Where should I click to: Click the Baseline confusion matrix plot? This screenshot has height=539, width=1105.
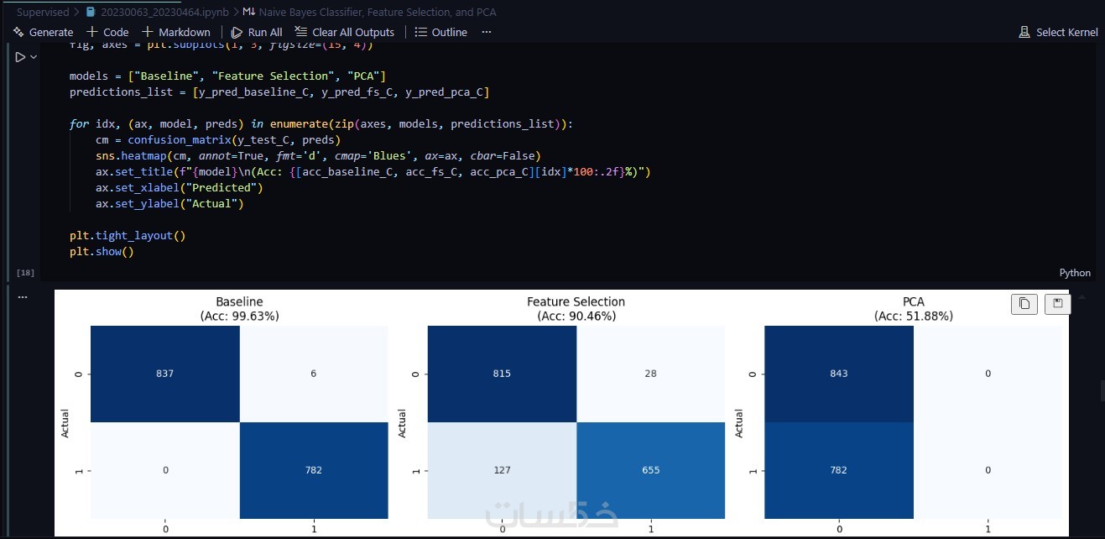pos(239,421)
